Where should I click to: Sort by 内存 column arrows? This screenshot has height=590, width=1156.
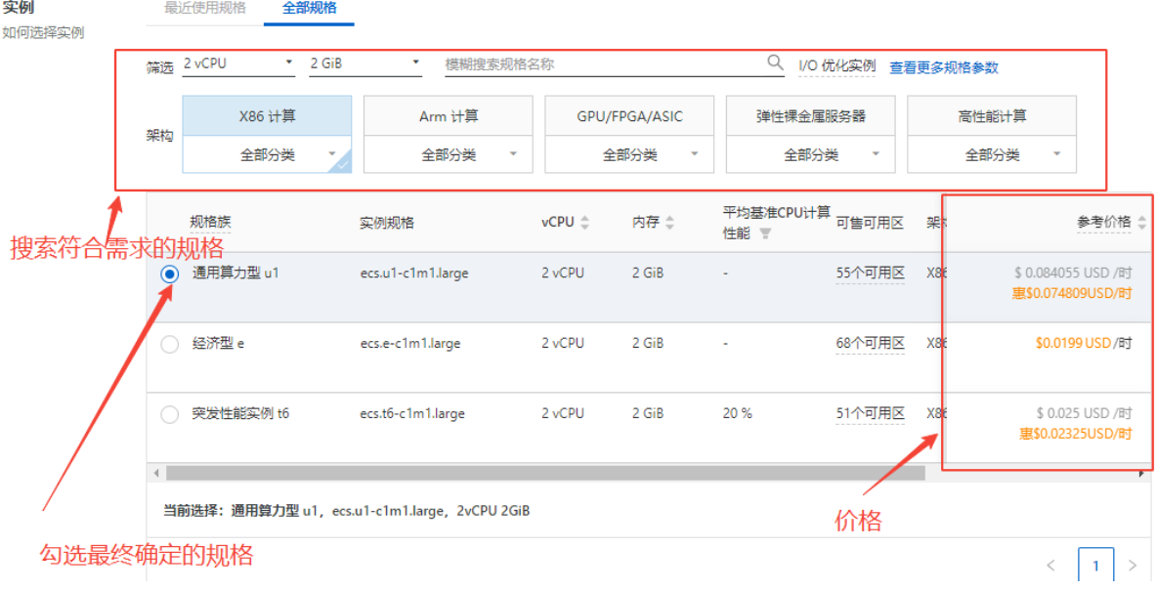click(669, 223)
